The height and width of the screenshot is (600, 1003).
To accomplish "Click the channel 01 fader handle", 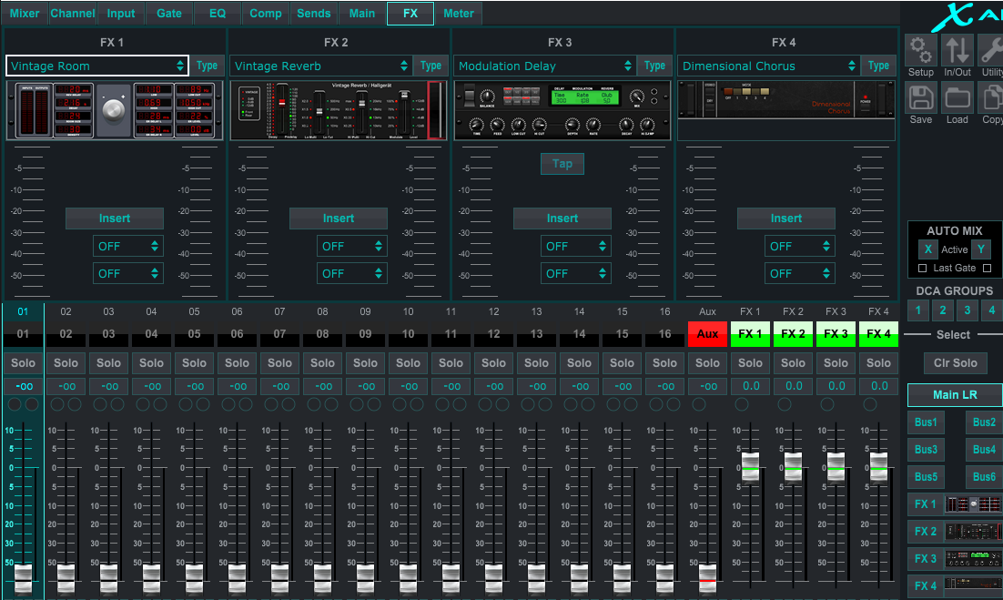I will point(23,577).
